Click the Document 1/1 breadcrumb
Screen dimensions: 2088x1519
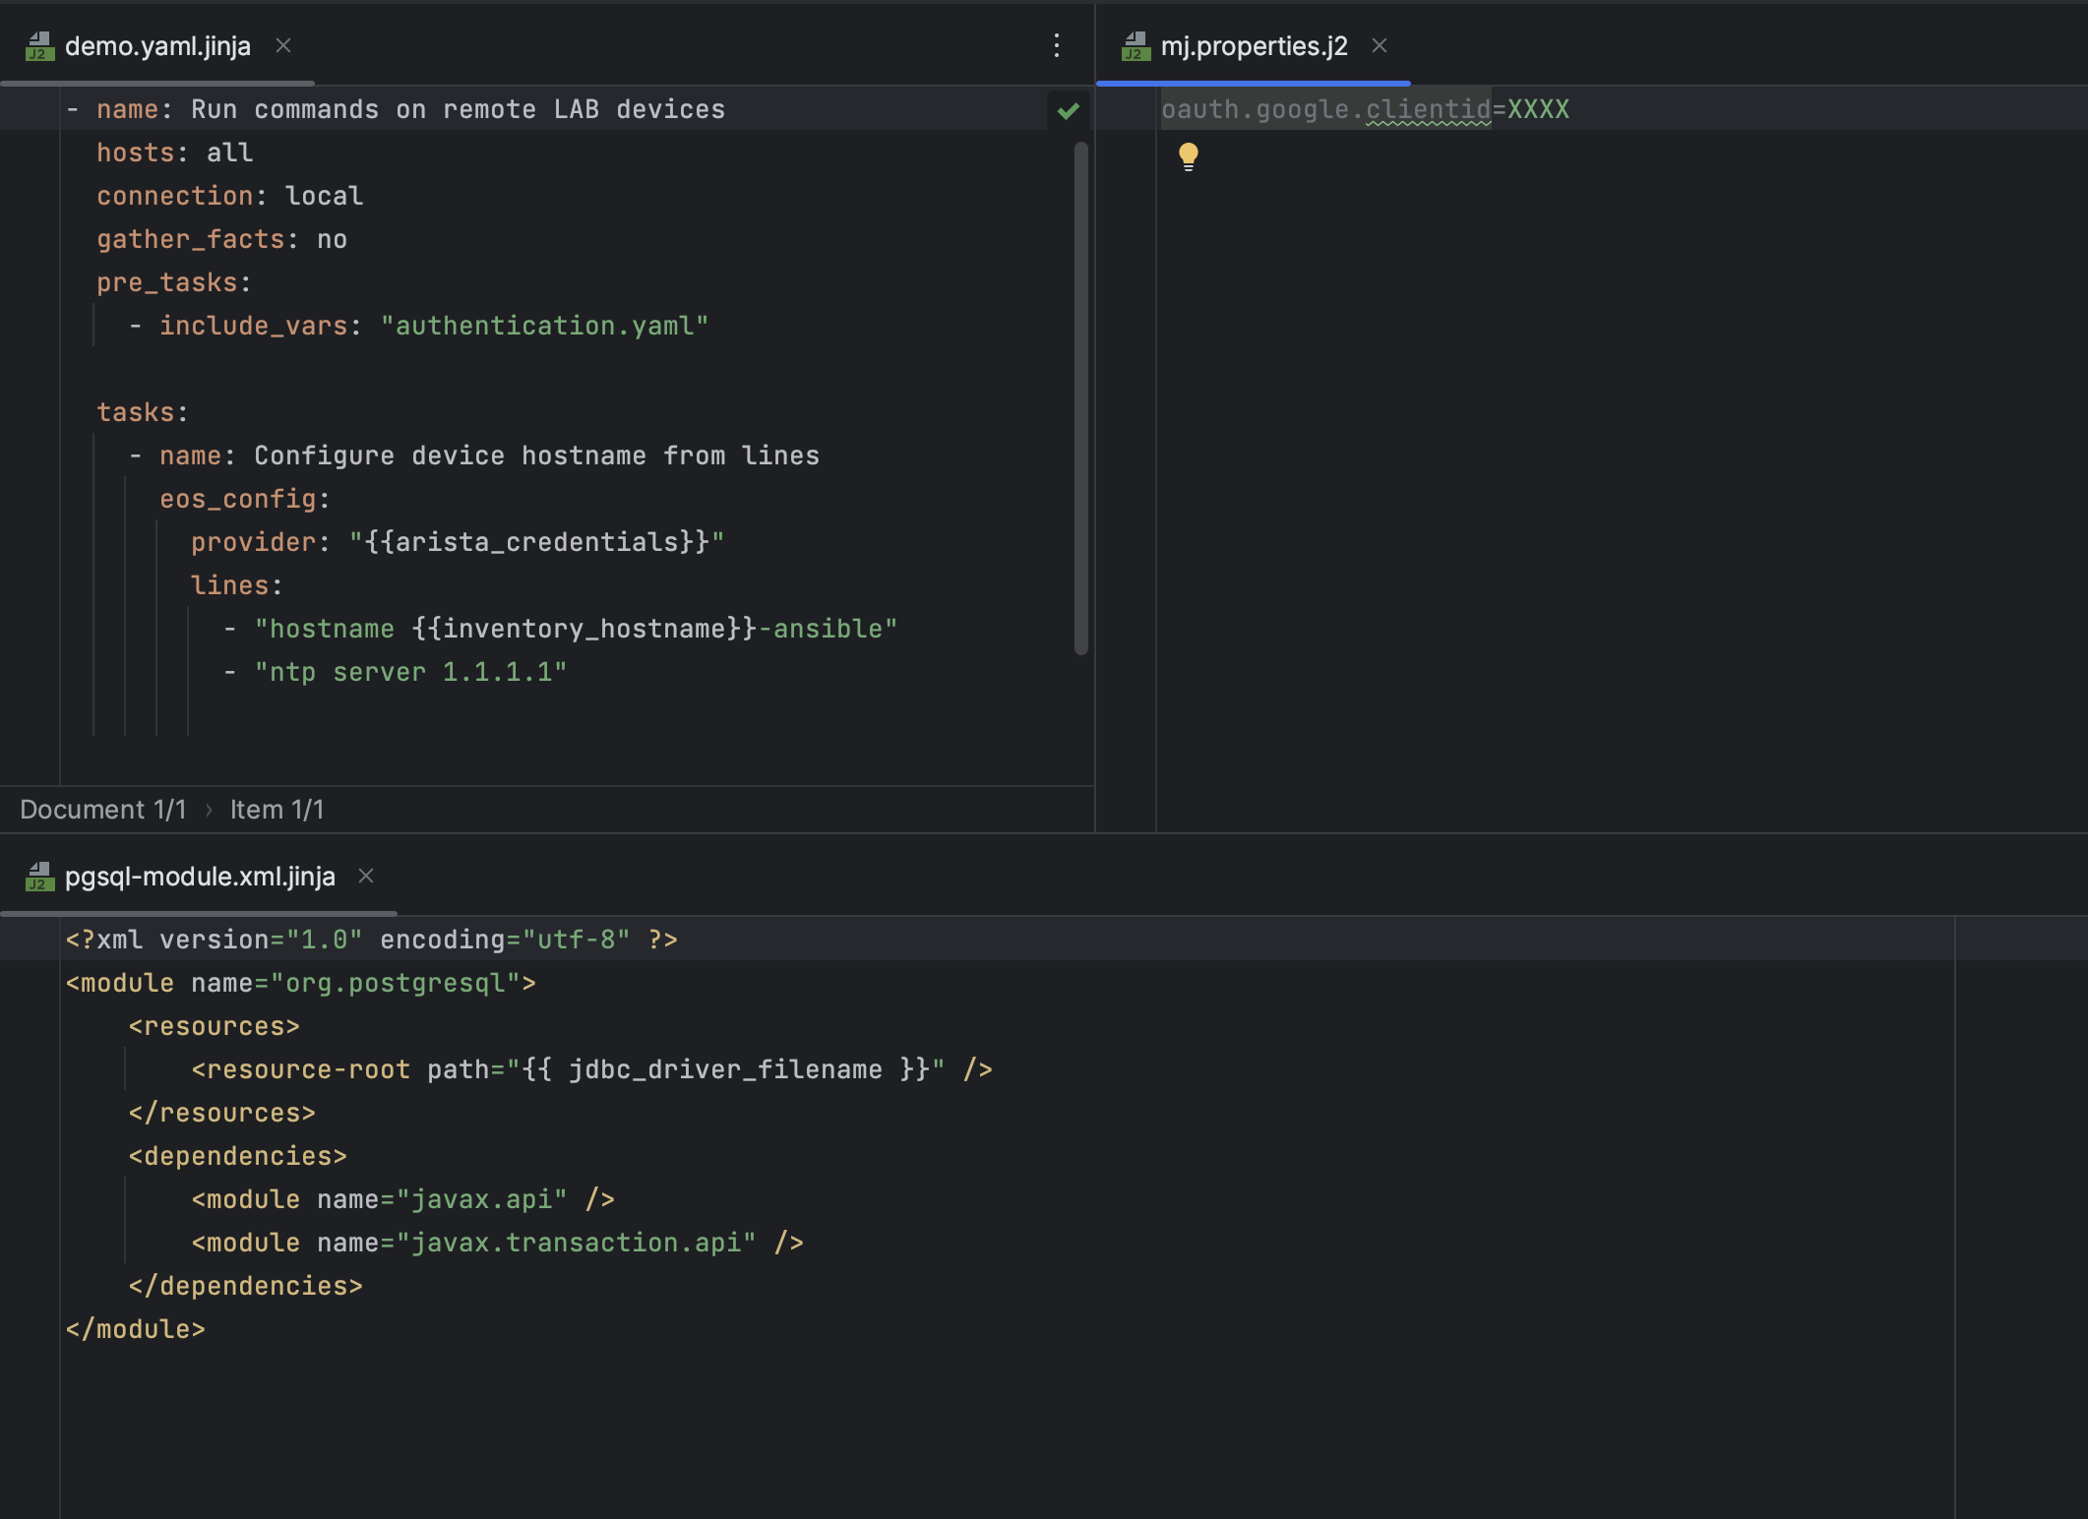point(102,810)
